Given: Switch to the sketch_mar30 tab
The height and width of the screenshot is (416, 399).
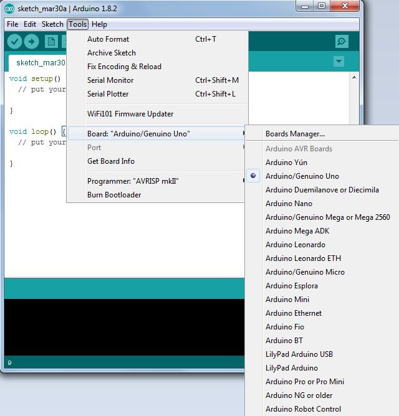Looking at the screenshot, I should pyautogui.click(x=38, y=63).
